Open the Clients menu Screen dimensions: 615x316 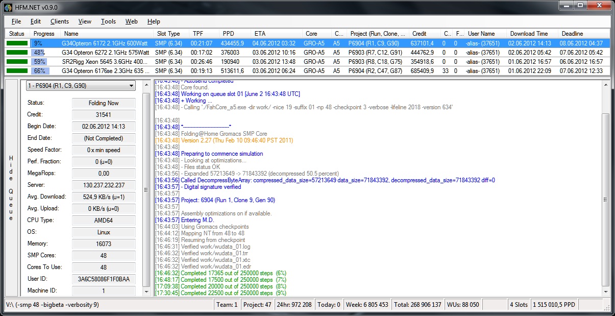pos(60,21)
